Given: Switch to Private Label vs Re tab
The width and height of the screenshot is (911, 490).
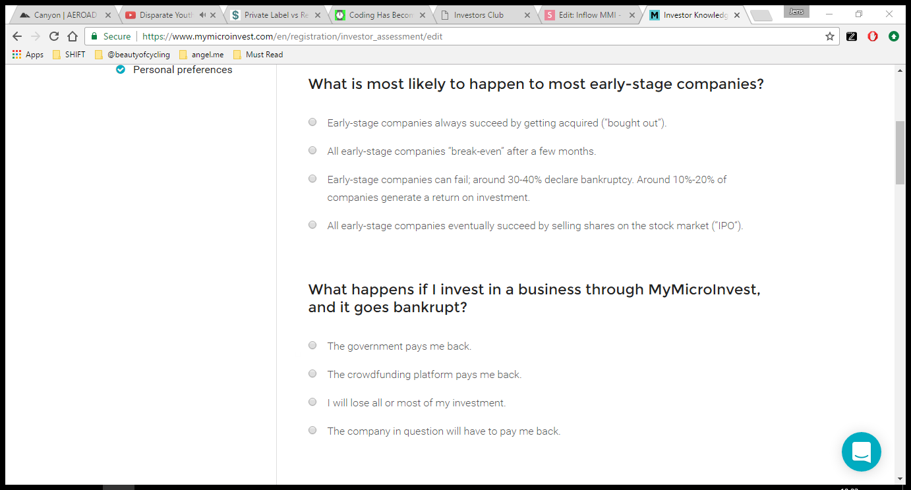Looking at the screenshot, I should click(276, 14).
